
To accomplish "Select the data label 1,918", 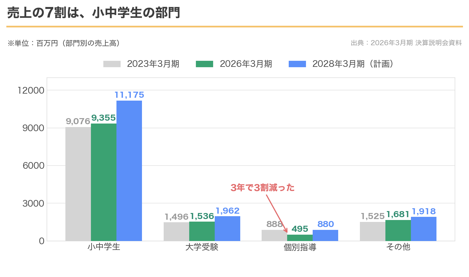I will pos(424,211).
